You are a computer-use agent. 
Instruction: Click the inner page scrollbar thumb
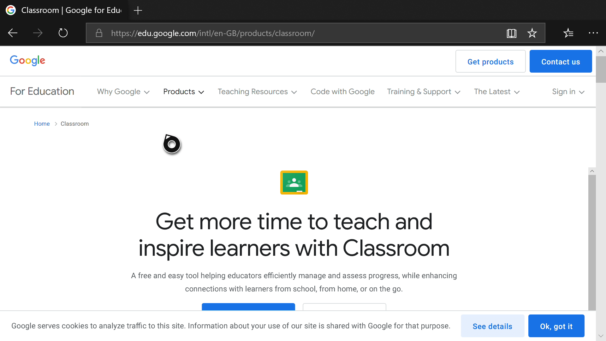[x=592, y=242]
